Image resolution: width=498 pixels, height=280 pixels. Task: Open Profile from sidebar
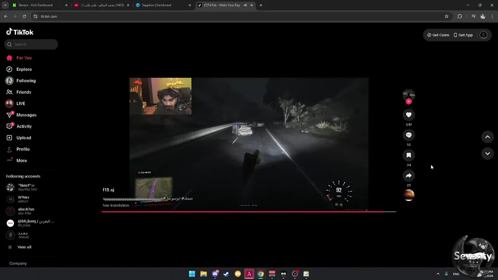[18, 149]
